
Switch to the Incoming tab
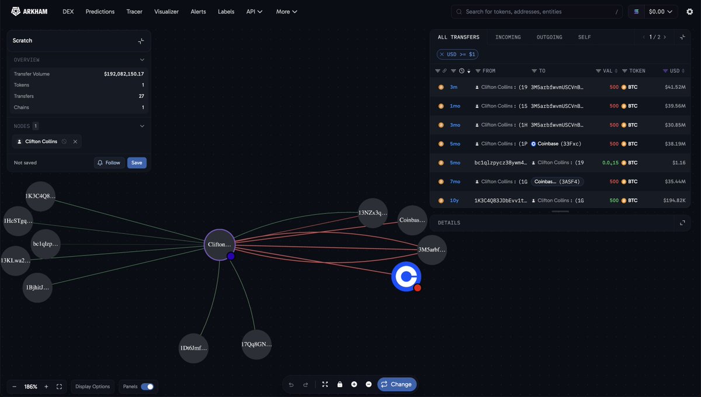click(508, 37)
